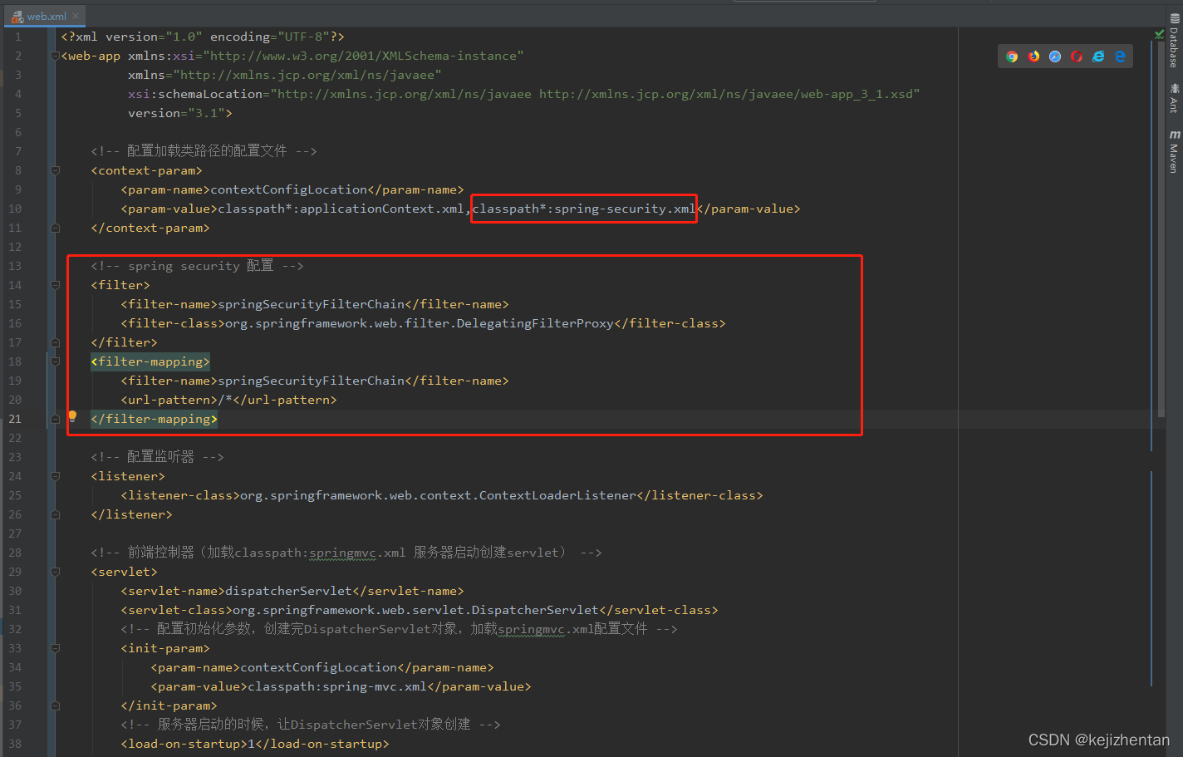The width and height of the screenshot is (1183, 757).
Task: Open preview in Edge browser icon
Action: (1120, 57)
